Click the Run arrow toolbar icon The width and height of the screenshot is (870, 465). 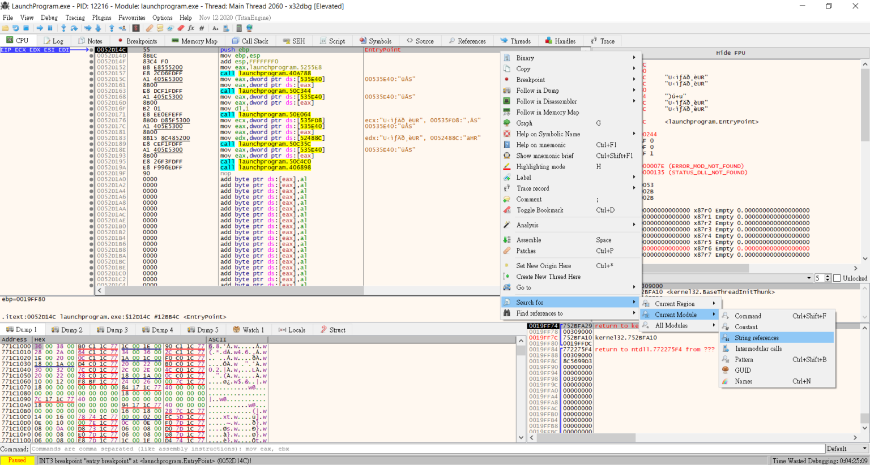click(x=40, y=28)
